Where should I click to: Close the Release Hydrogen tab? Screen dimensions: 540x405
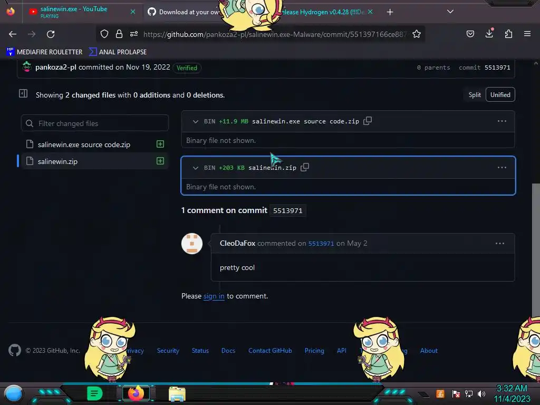[370, 12]
